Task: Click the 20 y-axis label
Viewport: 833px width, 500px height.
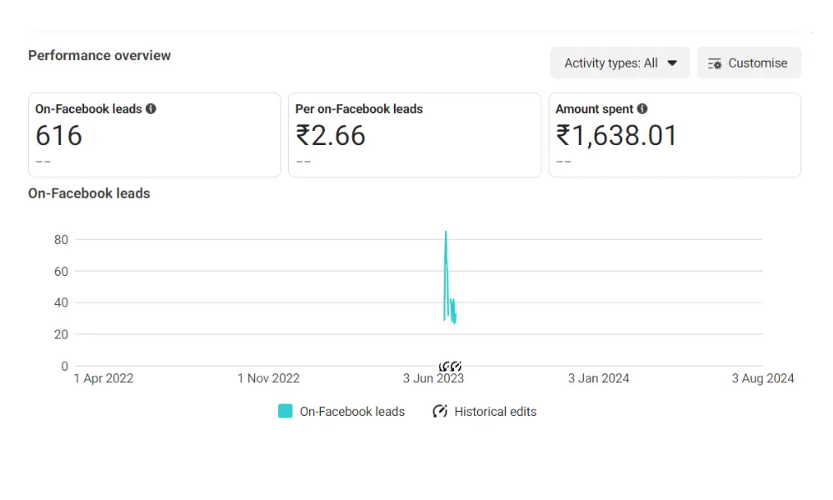Action: click(x=61, y=335)
